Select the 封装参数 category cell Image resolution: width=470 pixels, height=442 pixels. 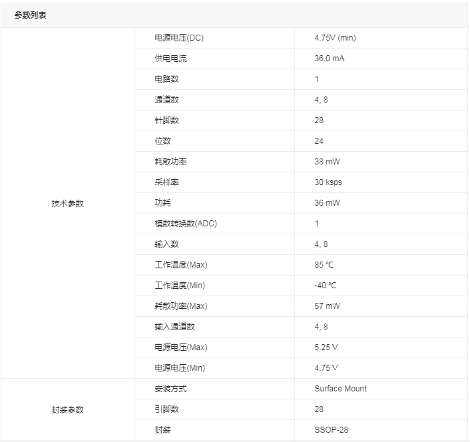click(x=68, y=409)
